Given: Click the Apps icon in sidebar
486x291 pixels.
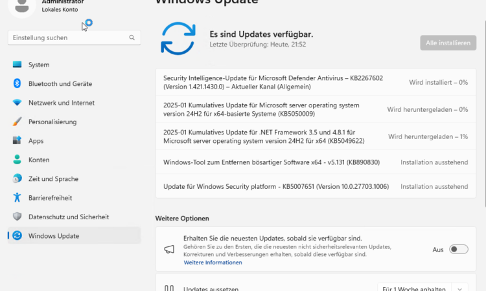Looking at the screenshot, I should click(17, 140).
